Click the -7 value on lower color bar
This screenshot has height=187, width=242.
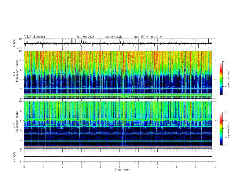pos(225,145)
